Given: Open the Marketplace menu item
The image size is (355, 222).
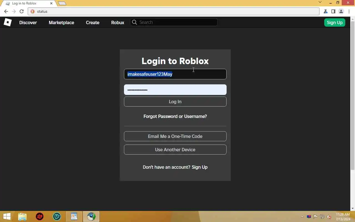Looking at the screenshot, I should click(61, 22).
